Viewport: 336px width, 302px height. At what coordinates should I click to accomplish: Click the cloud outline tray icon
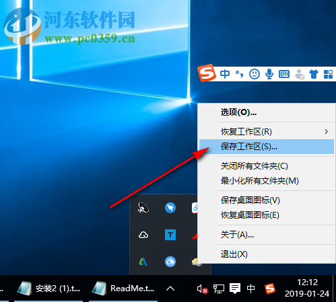[143, 235]
